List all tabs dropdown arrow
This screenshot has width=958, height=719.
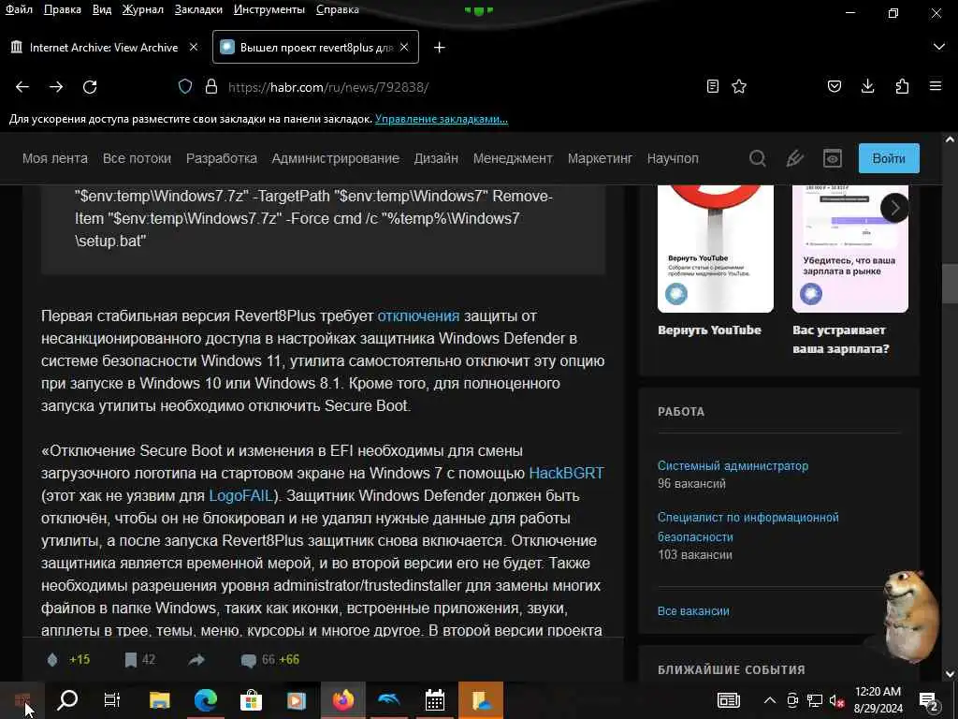click(939, 47)
